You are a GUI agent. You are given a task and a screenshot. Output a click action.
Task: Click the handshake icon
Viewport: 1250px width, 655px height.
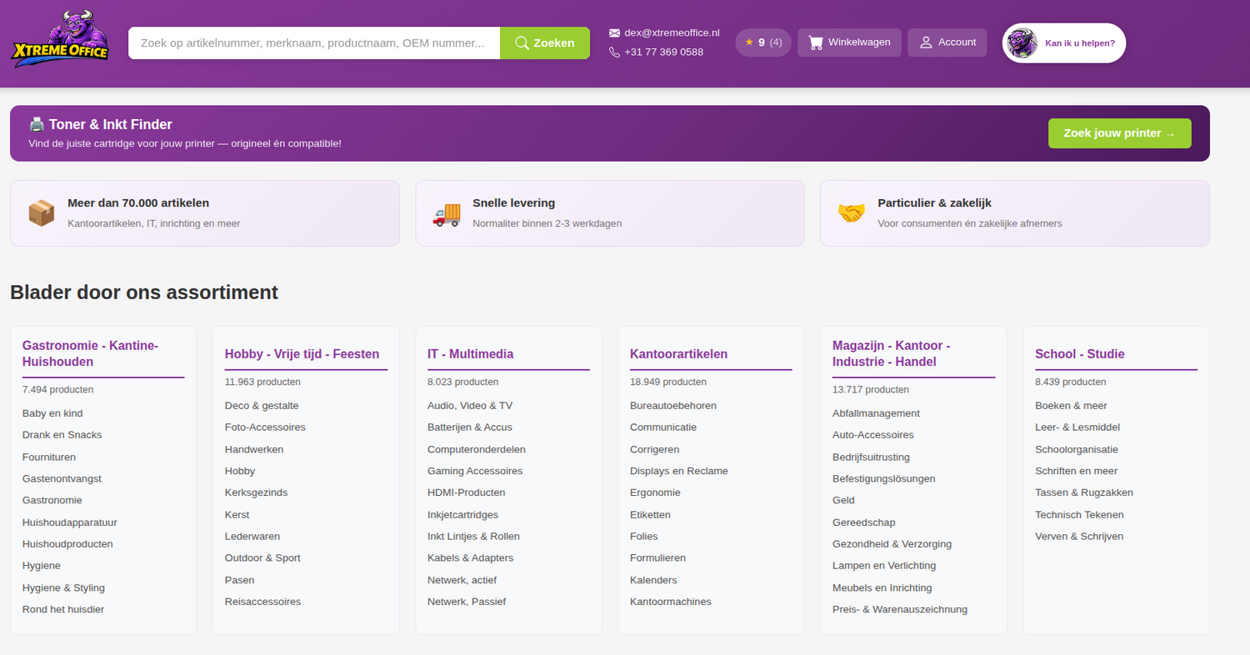[x=851, y=213]
